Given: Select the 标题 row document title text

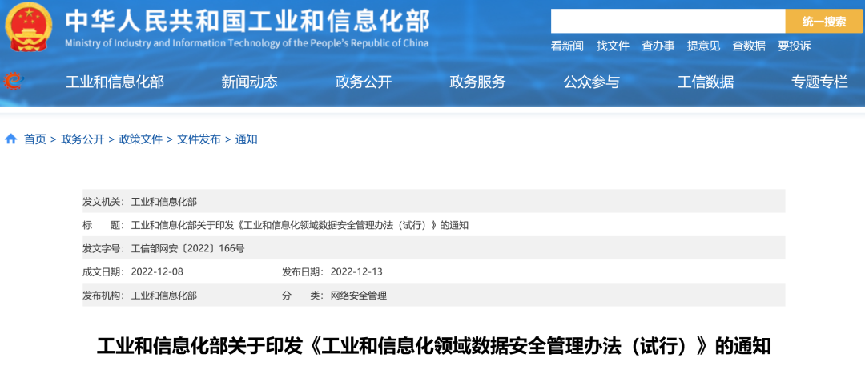Looking at the screenshot, I should [300, 225].
